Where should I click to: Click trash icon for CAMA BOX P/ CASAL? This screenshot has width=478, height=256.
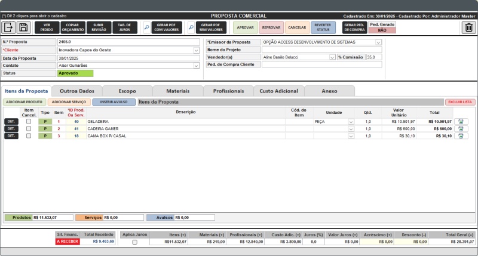click(x=461, y=135)
